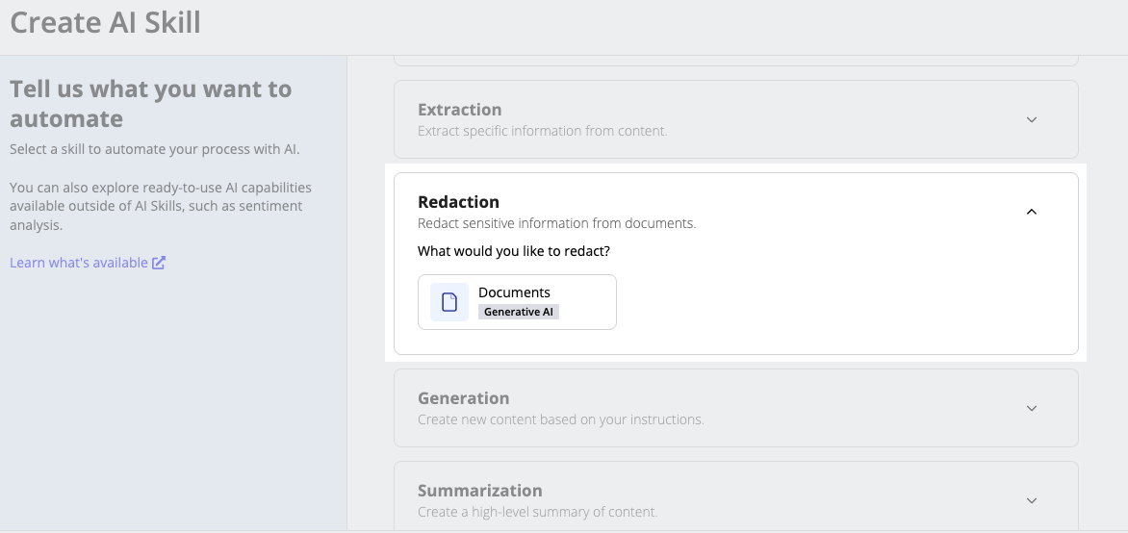The width and height of the screenshot is (1128, 533).
Task: Click the Generative AI badge
Action: click(x=518, y=312)
